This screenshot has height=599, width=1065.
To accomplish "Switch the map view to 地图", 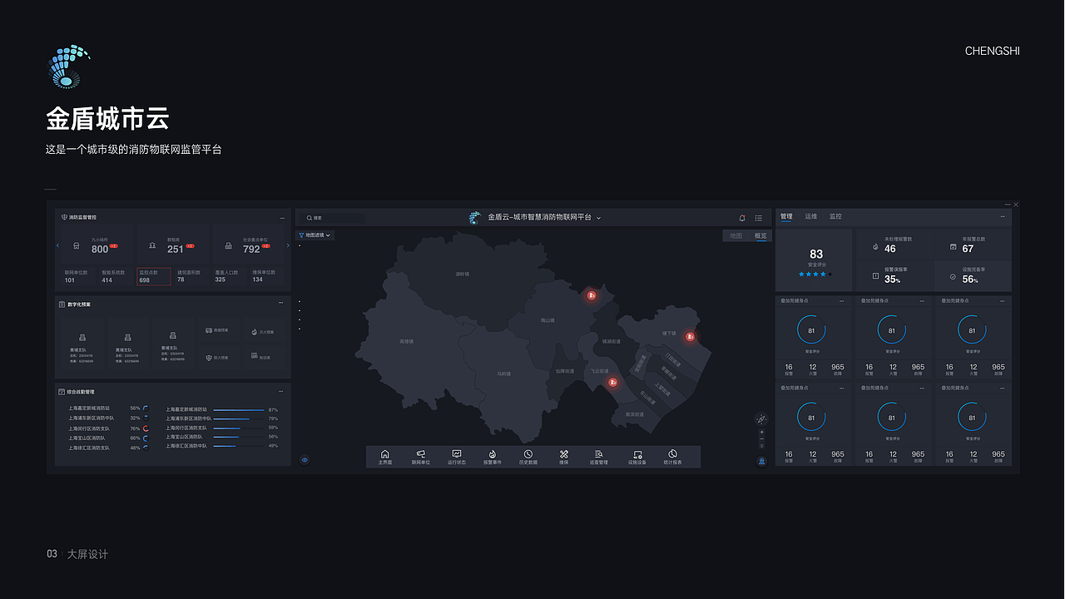I will [736, 235].
